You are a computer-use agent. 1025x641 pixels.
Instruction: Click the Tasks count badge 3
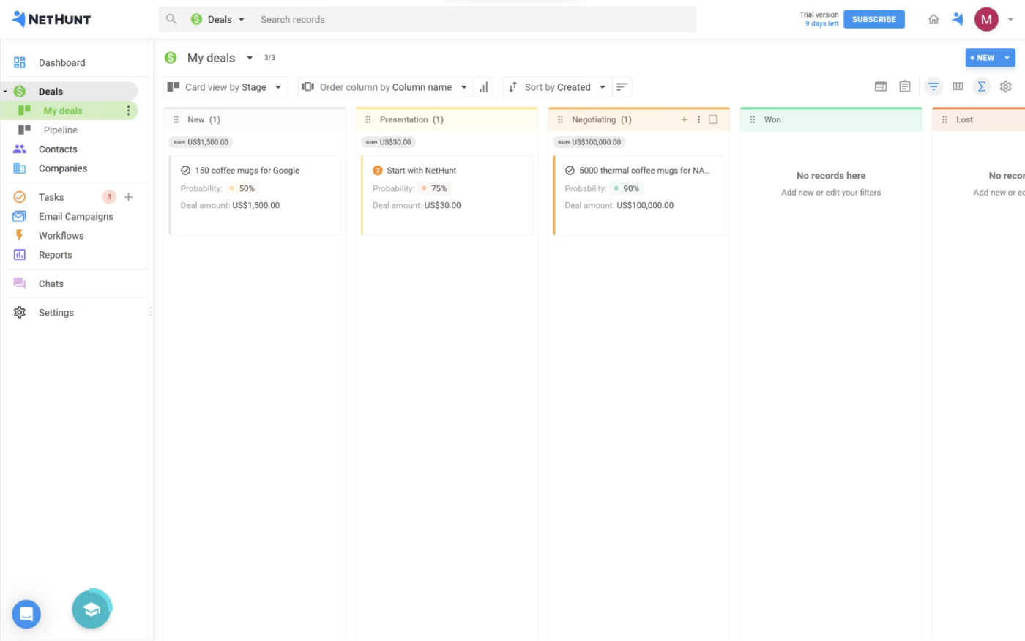[x=109, y=197]
